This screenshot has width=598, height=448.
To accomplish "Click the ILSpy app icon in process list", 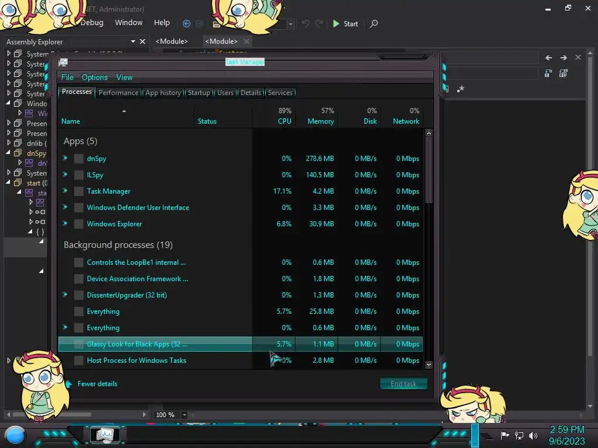I will click(79, 175).
